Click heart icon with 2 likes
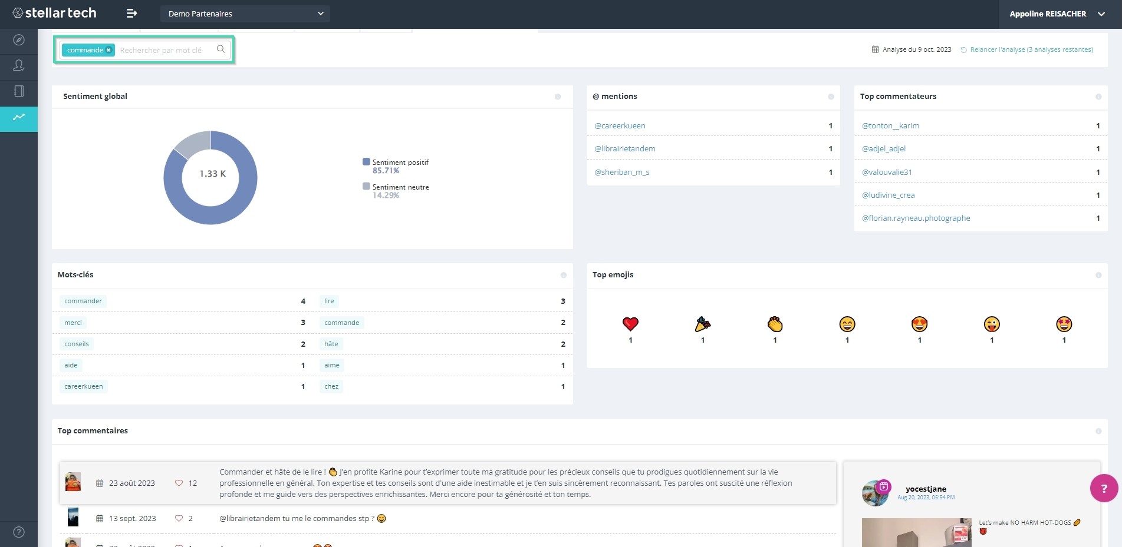The image size is (1122, 547). [x=179, y=518]
